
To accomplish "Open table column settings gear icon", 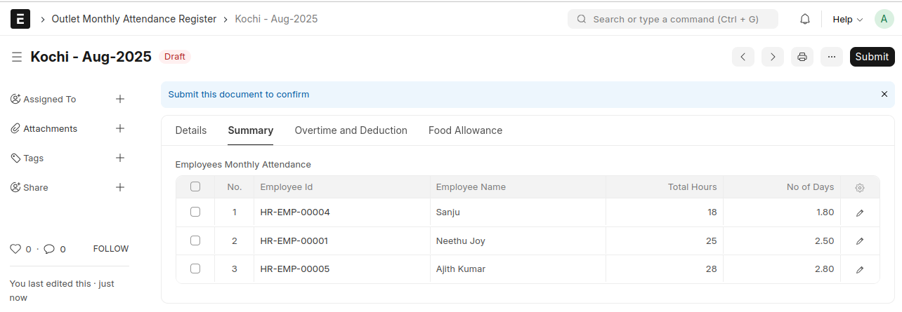I will (x=860, y=187).
